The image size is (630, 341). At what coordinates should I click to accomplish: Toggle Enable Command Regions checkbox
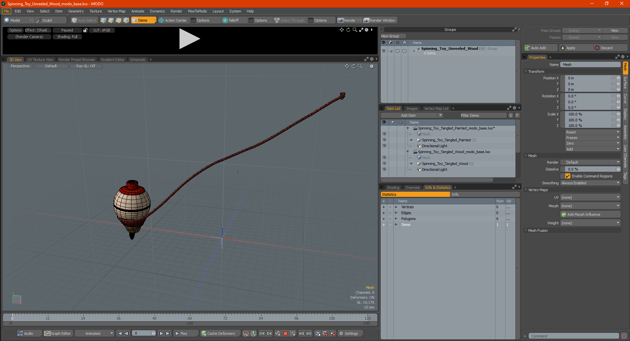click(x=568, y=176)
